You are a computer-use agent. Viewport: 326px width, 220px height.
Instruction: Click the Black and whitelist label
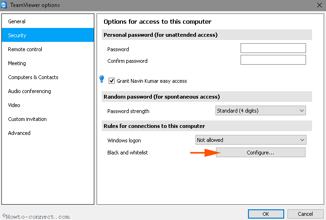pyautogui.click(x=127, y=153)
